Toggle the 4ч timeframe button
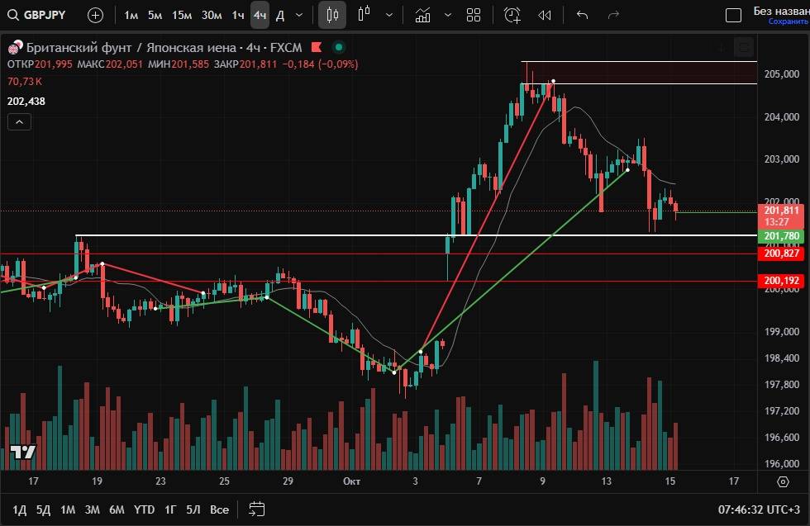Screen dimensions: 810x526 click(x=260, y=15)
